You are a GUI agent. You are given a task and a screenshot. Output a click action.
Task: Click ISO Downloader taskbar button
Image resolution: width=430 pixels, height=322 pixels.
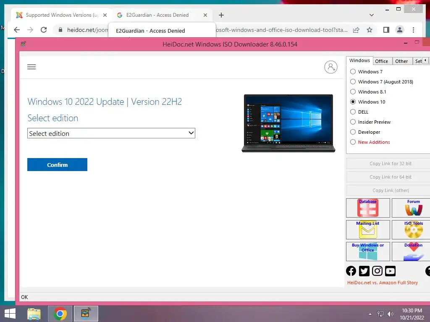tap(86, 314)
